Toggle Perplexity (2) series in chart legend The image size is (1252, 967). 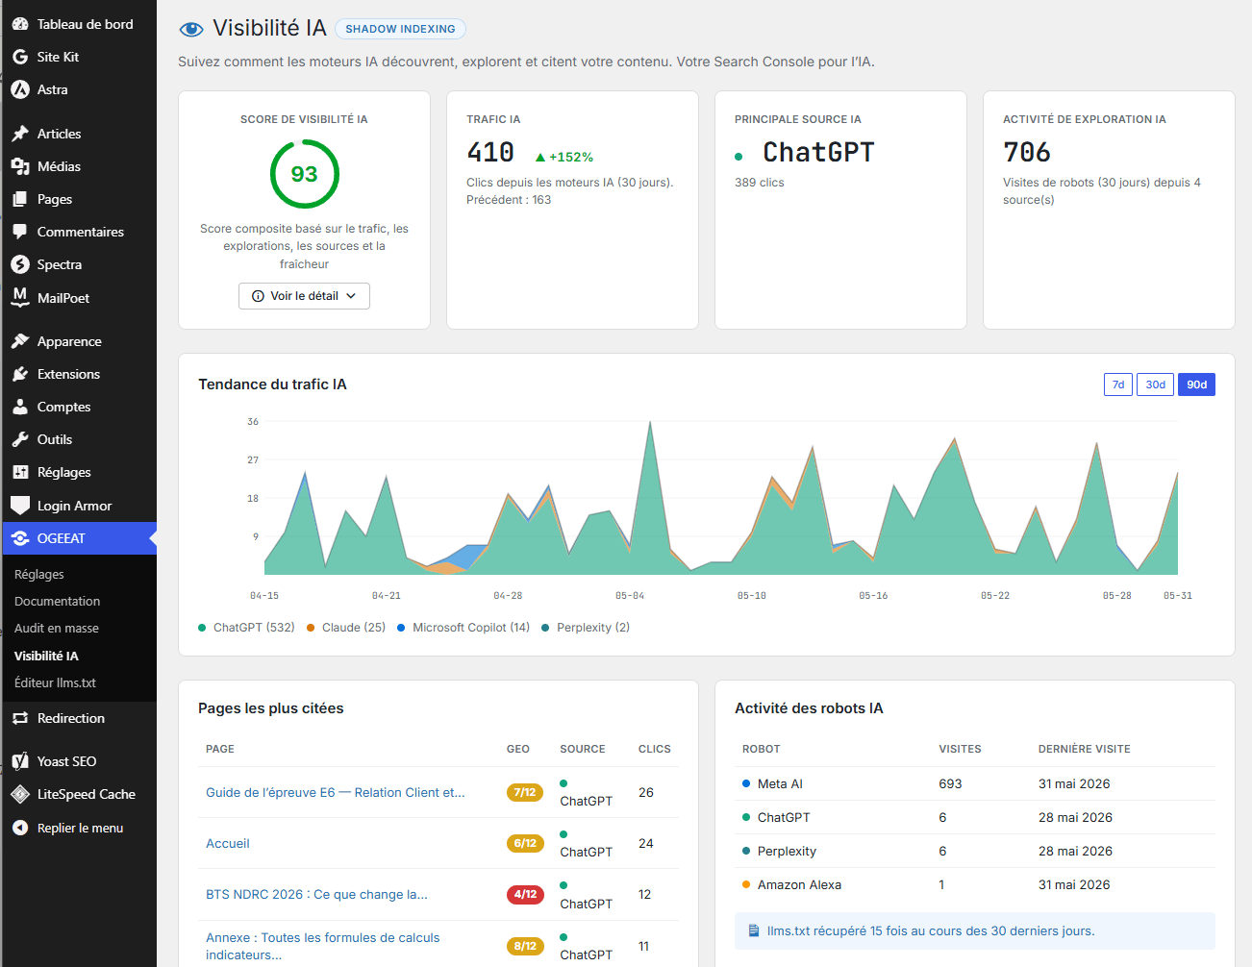(x=586, y=628)
